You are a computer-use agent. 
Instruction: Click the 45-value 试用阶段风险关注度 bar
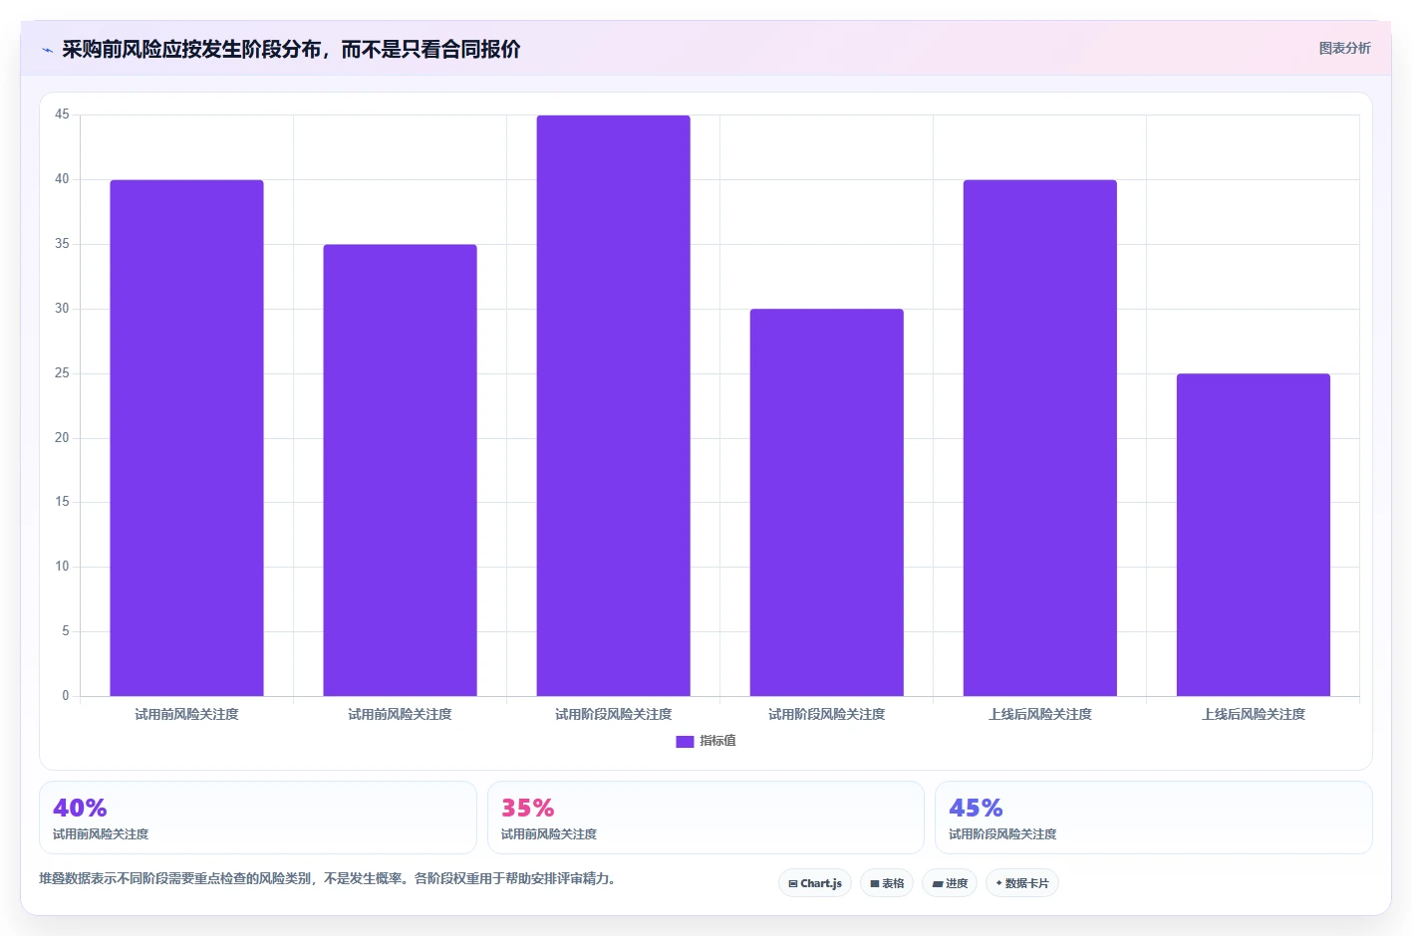point(614,405)
